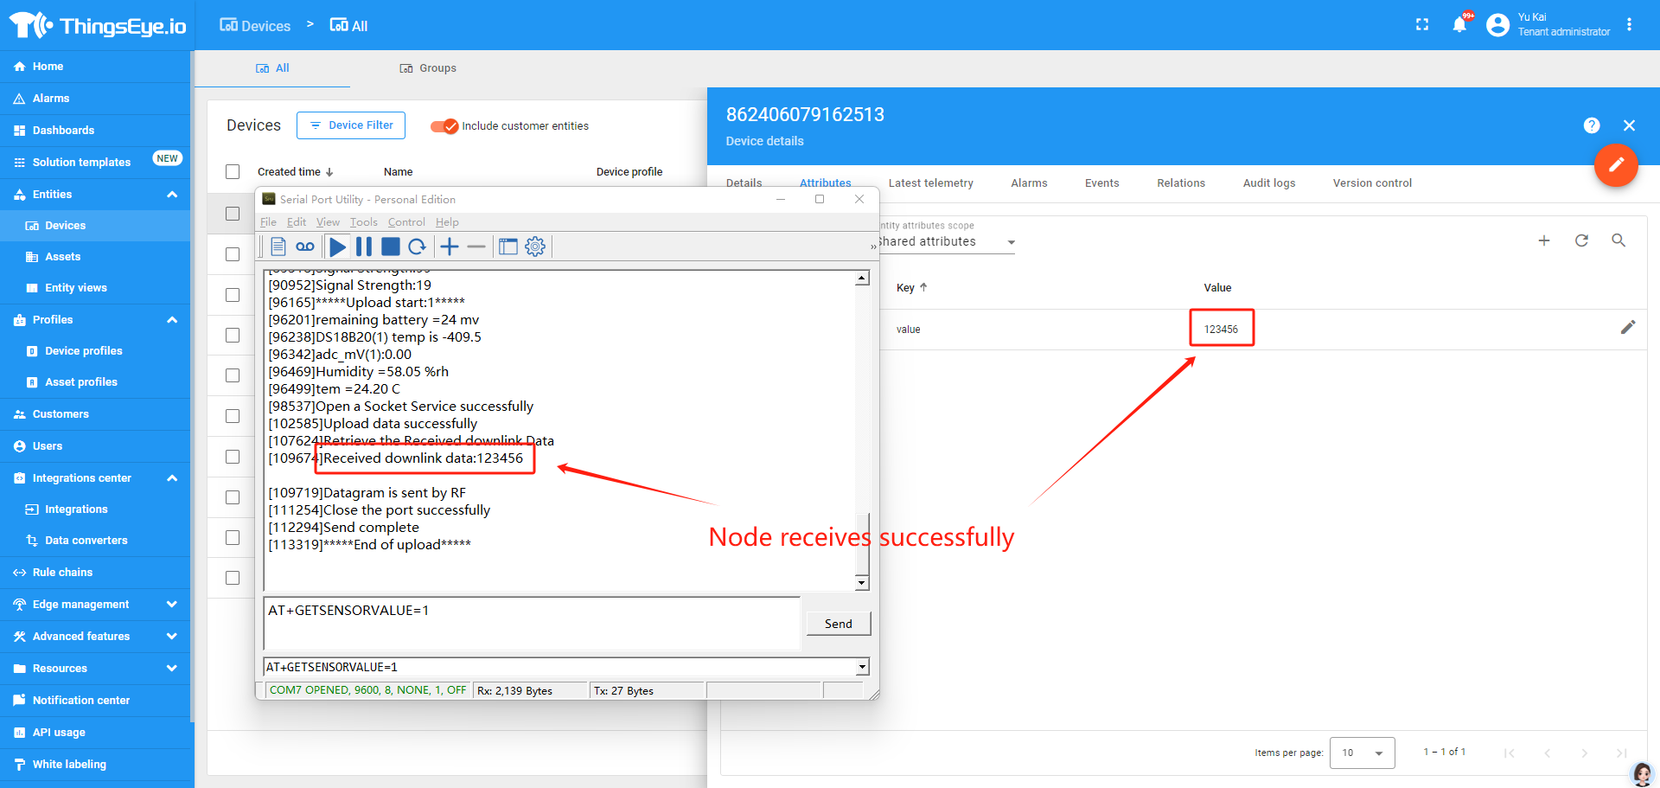The height and width of the screenshot is (788, 1660).
Task: Click Send button in Serial Port Utility
Action: click(x=839, y=624)
